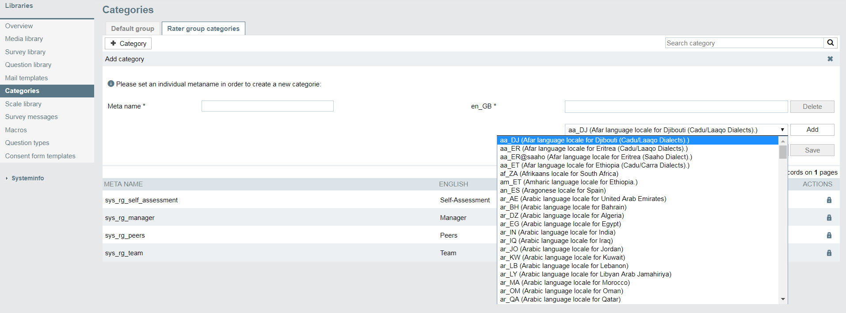Click the info icon beside metaname notice
846x313 pixels.
(111, 84)
